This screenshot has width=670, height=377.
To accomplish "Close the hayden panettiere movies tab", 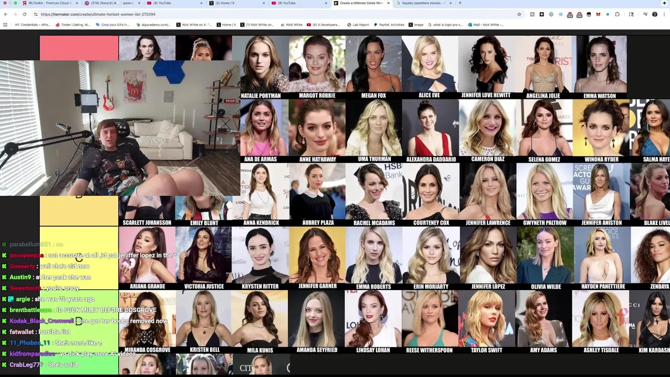I will tap(450, 3).
